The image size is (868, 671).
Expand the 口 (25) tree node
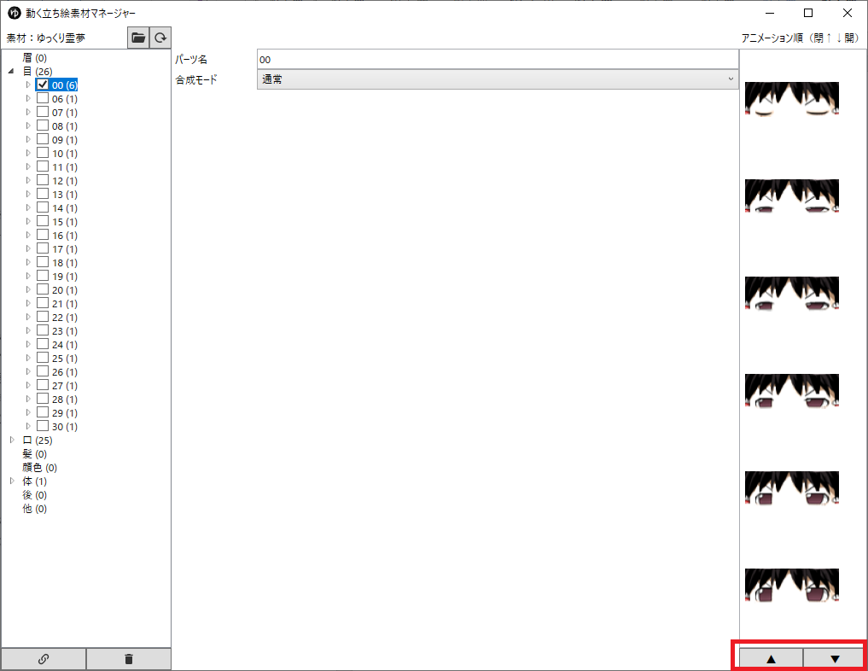coord(12,441)
